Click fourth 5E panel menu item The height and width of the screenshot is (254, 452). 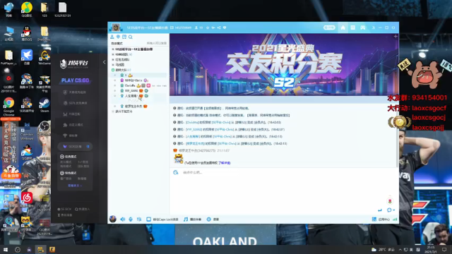(x=73, y=125)
